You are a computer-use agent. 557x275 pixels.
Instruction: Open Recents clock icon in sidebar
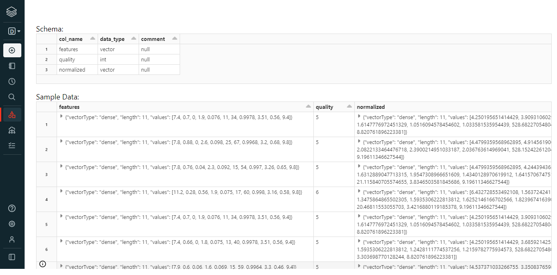[12, 81]
